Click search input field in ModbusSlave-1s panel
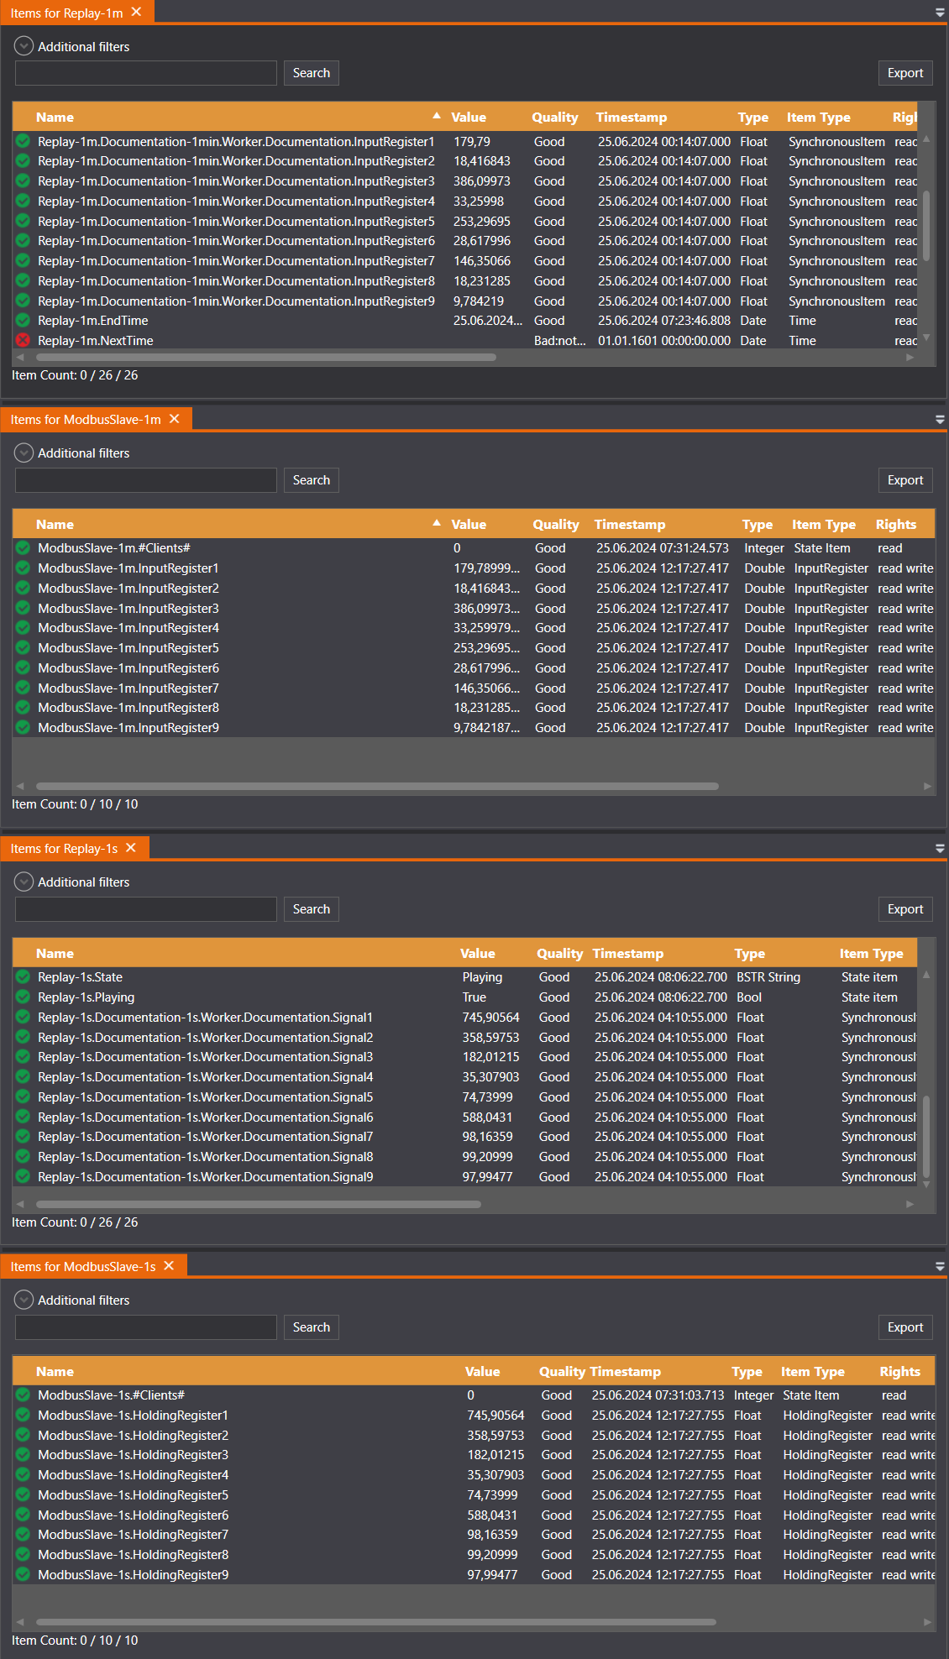Viewport: 949px width, 1659px height. click(146, 1327)
